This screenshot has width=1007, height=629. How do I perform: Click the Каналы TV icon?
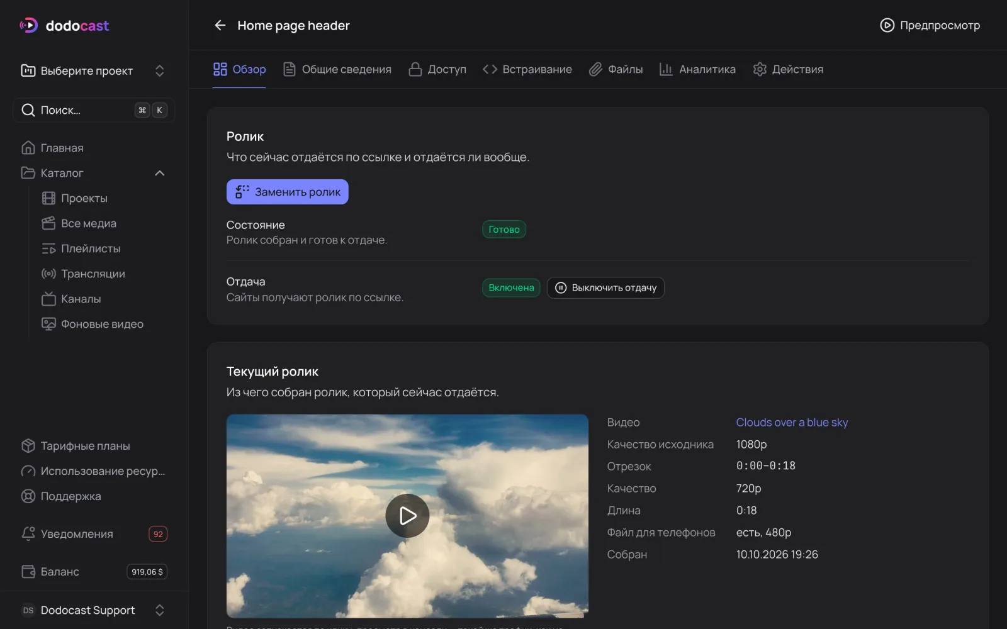click(x=48, y=299)
